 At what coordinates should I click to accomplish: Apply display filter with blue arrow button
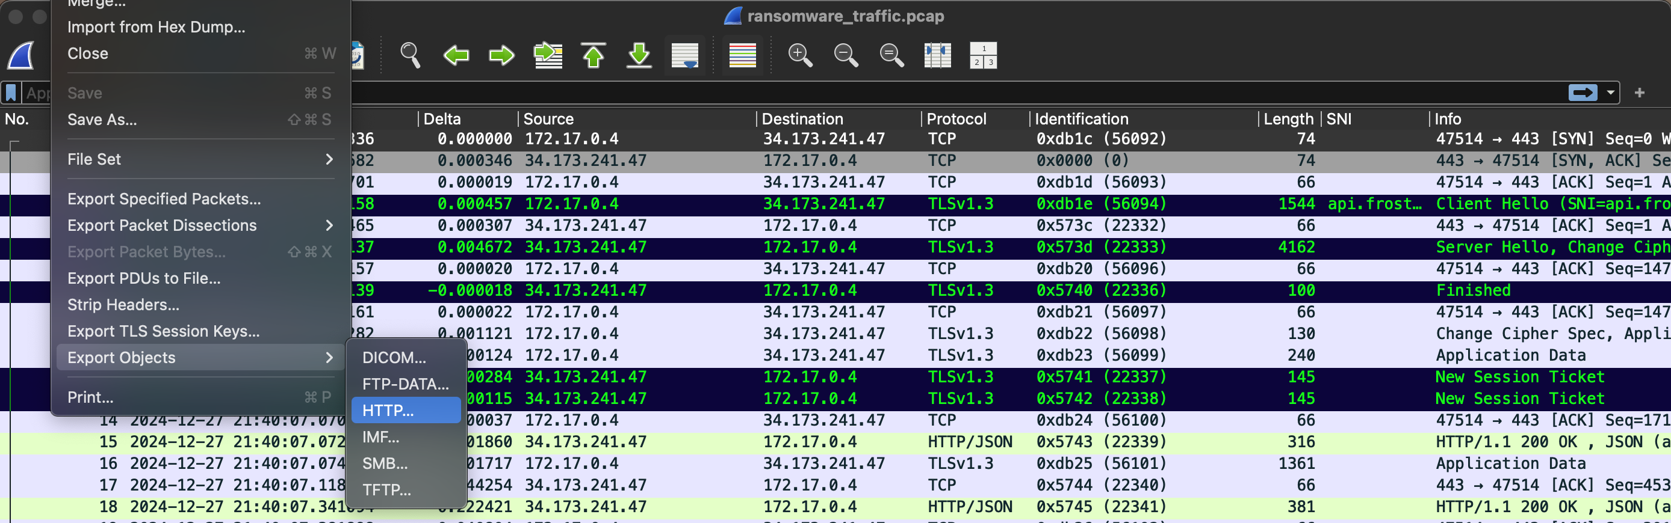[1583, 93]
